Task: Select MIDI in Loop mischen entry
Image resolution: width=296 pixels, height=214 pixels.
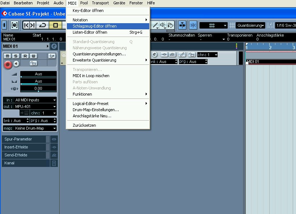Action: [108, 76]
